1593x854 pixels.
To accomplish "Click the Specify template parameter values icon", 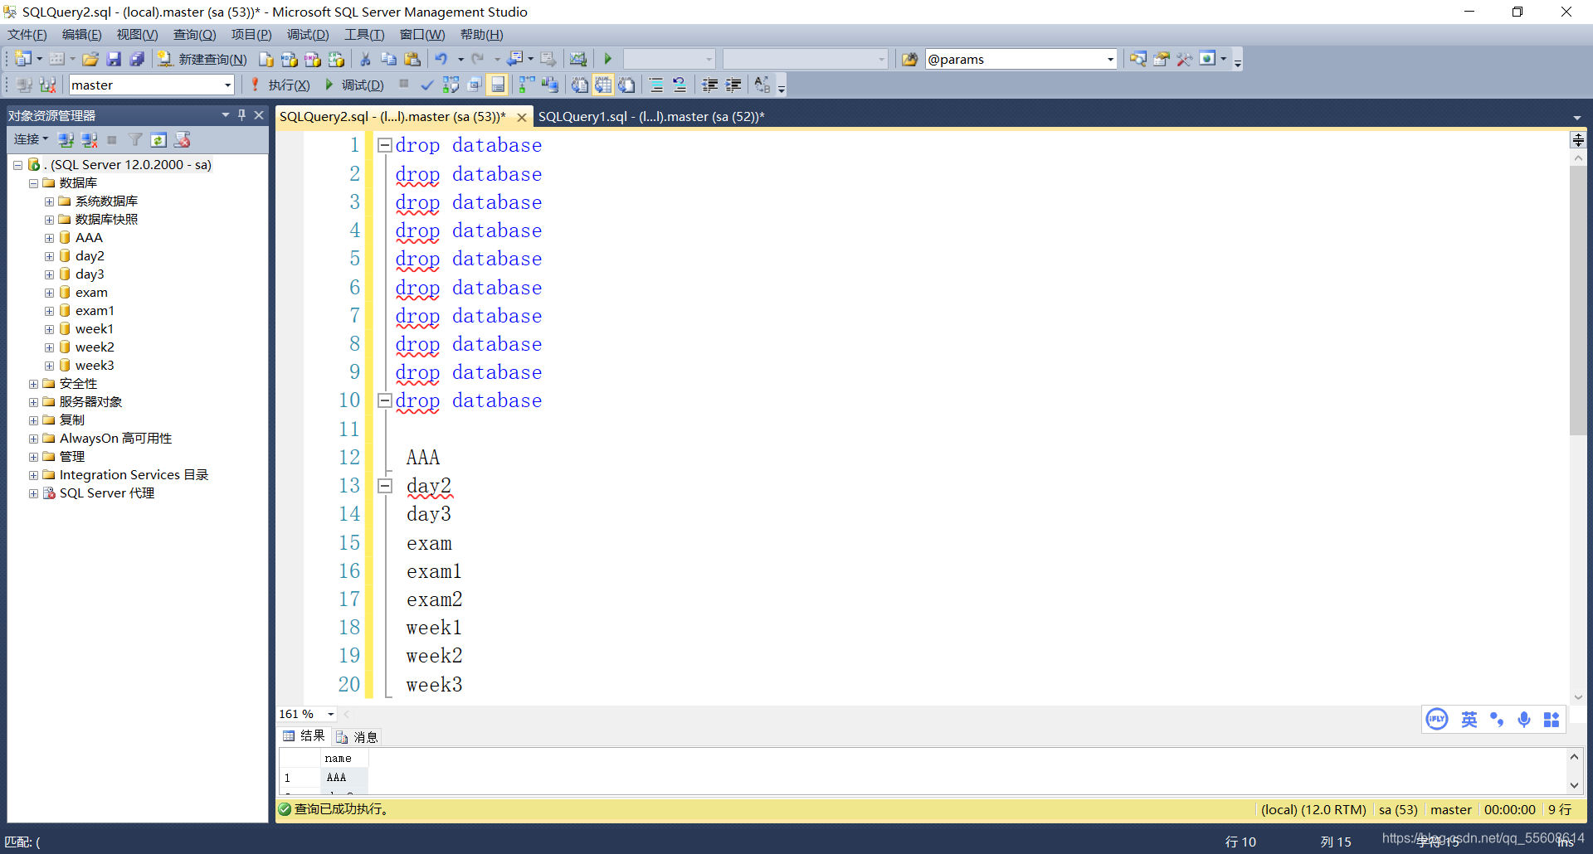I will (x=762, y=85).
